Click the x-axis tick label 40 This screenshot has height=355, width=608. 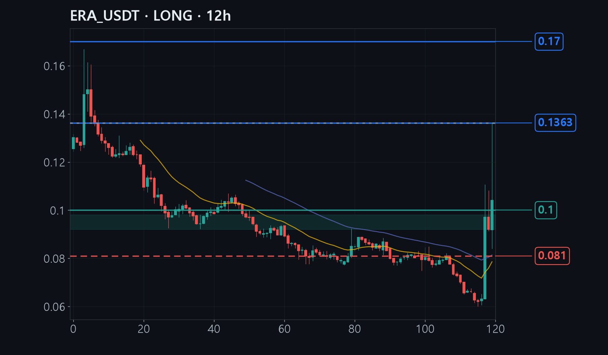[214, 329]
